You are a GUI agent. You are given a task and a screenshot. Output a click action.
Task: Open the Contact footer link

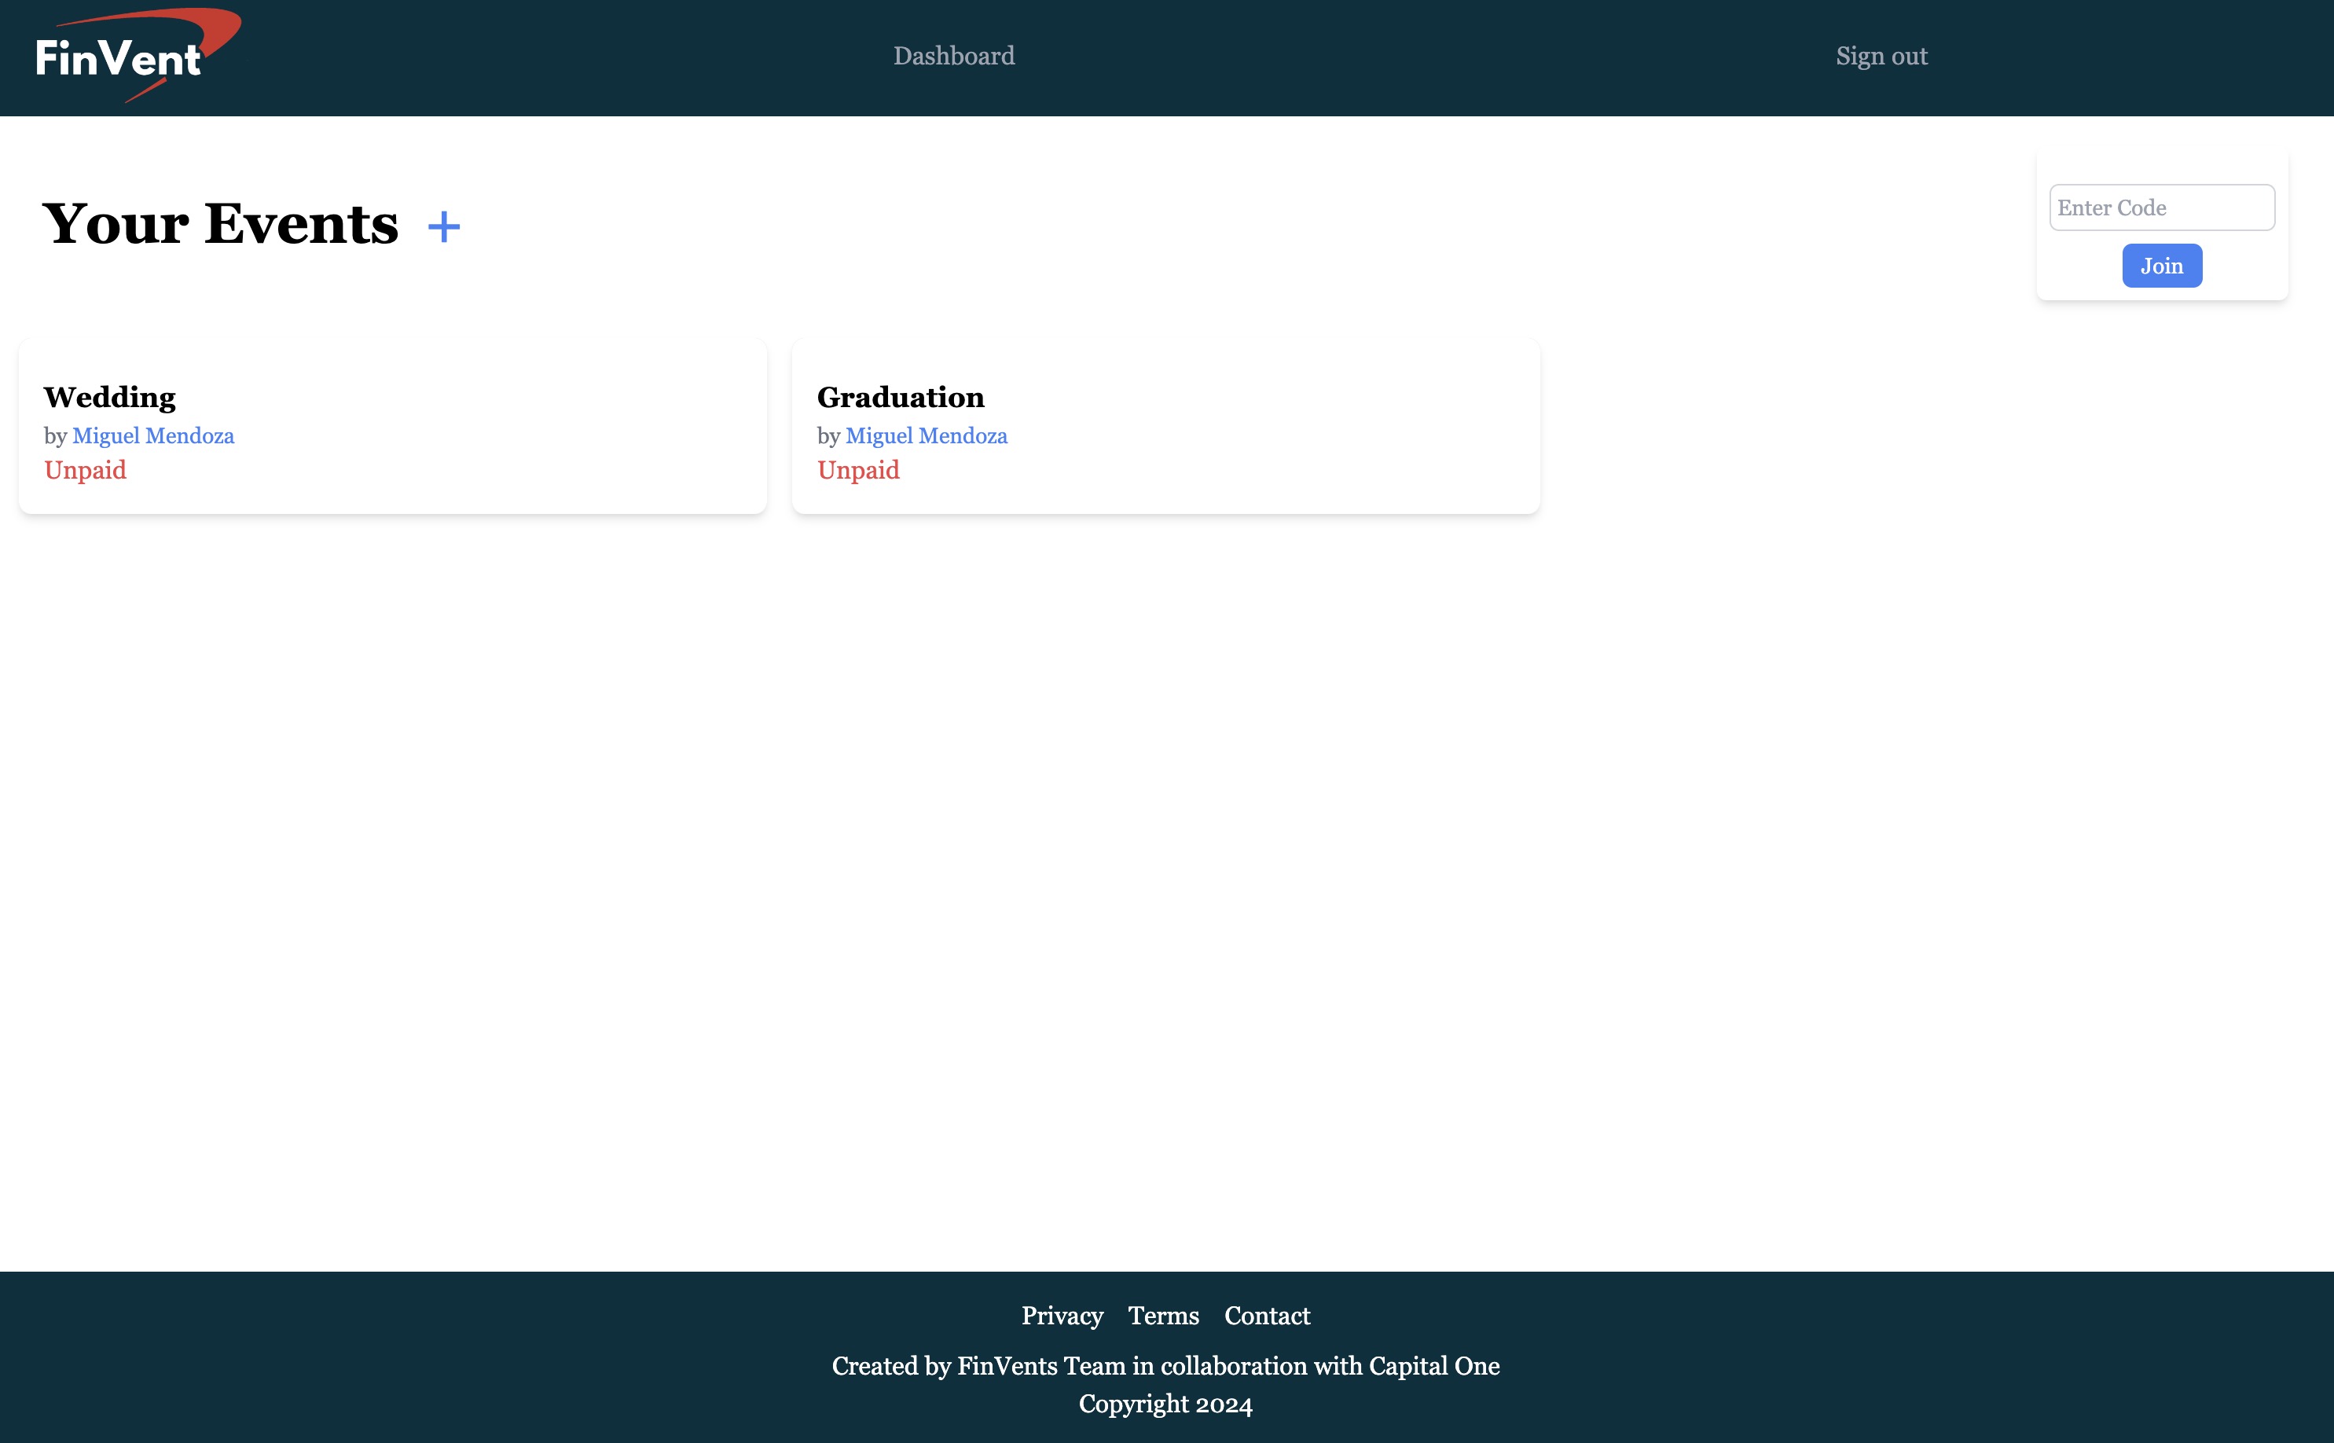coord(1266,1316)
